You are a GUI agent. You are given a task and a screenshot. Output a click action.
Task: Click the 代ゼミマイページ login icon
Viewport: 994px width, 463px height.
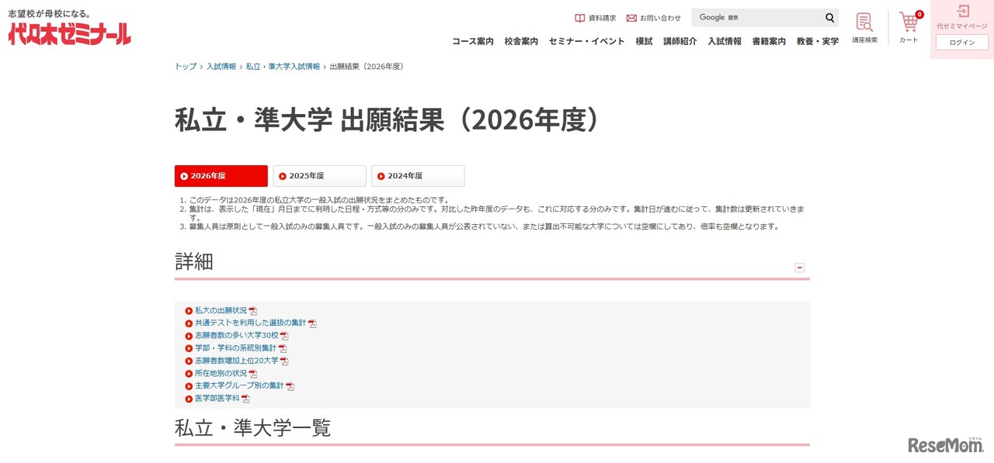coord(962,12)
